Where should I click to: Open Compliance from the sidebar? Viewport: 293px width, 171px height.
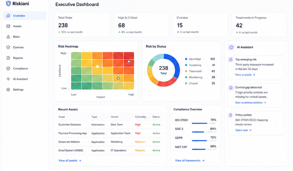coord(25,68)
